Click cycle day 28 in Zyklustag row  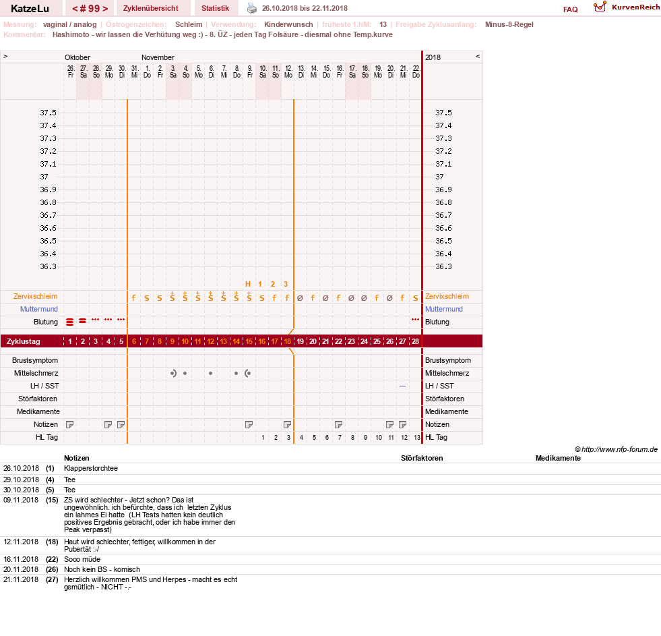(415, 341)
